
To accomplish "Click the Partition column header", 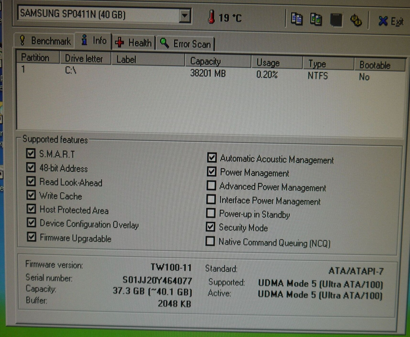I will [x=38, y=58].
